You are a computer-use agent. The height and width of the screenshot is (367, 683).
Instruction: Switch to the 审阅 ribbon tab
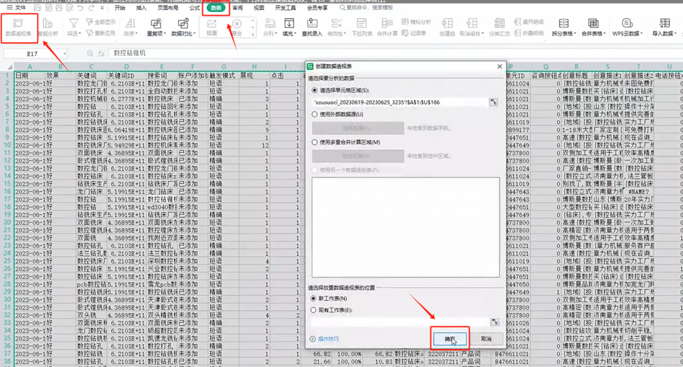click(x=237, y=8)
